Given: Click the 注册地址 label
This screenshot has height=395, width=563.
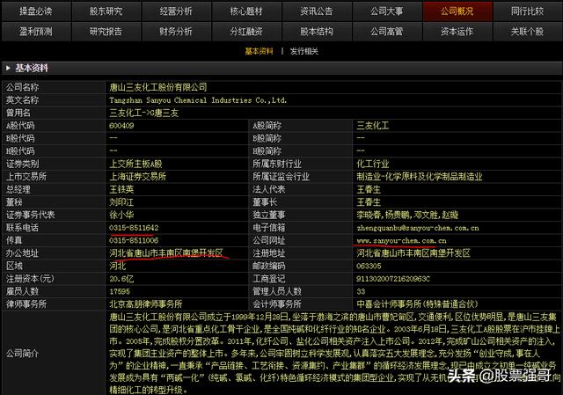Looking at the screenshot, I should click(x=268, y=253).
